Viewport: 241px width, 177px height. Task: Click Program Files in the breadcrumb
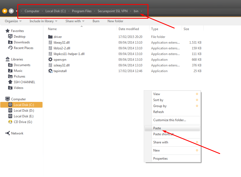(x=82, y=11)
